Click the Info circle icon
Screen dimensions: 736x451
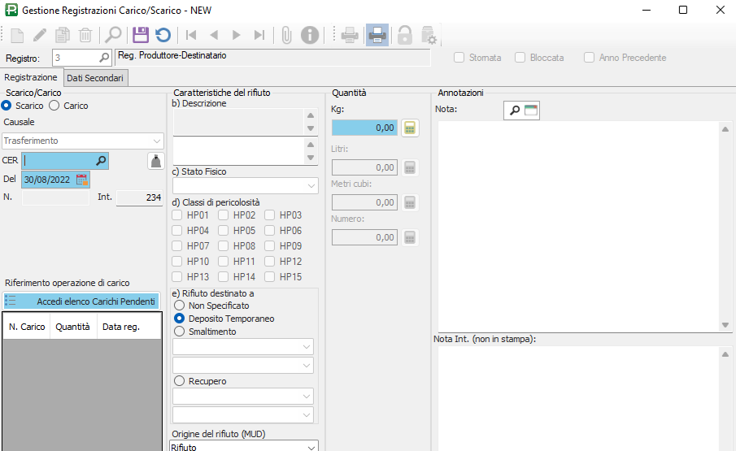pos(309,35)
